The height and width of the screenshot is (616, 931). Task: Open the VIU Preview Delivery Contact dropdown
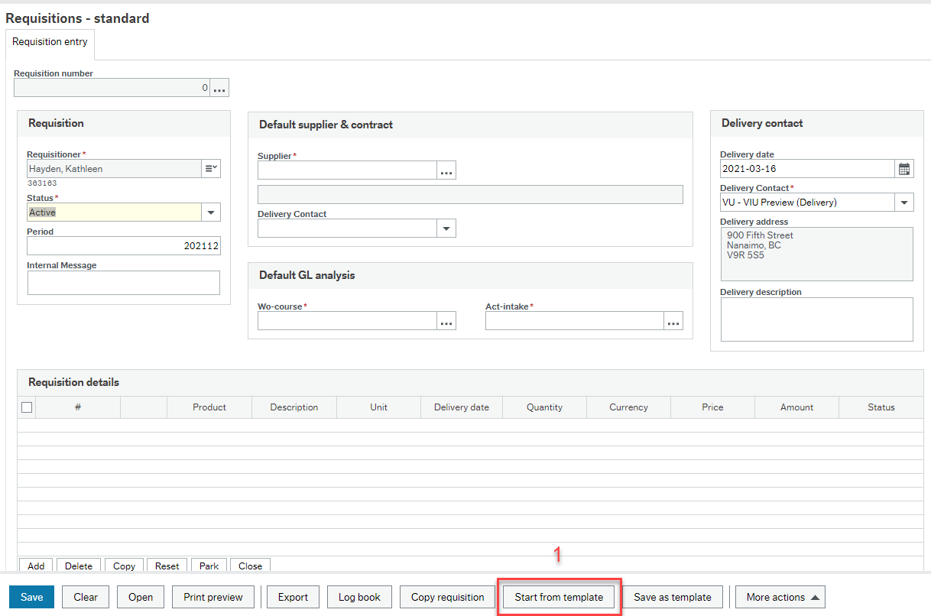(904, 202)
